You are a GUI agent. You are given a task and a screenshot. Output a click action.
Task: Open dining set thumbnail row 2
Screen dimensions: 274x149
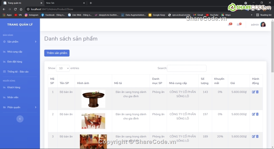[x=93, y=121]
